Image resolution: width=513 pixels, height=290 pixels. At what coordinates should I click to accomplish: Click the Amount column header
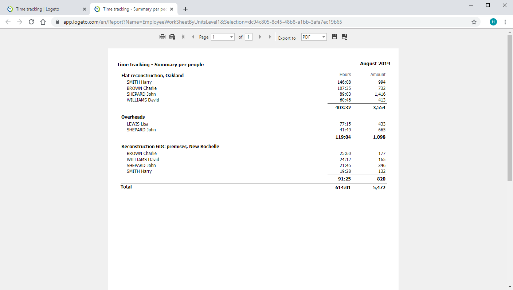click(378, 75)
